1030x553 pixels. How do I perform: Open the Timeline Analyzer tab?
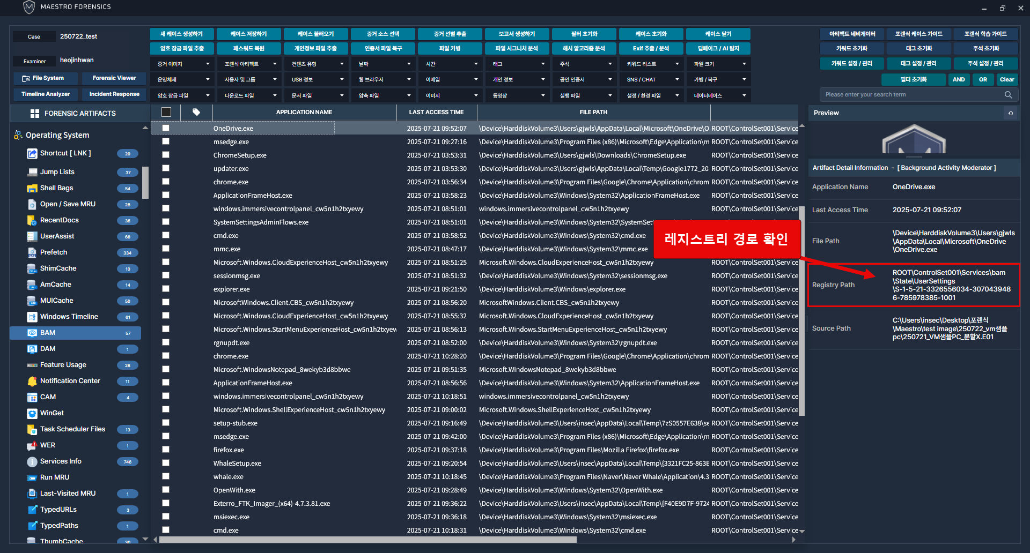[x=46, y=94]
